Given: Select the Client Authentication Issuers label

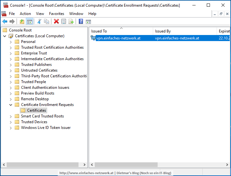Looking at the screenshot, I should (45, 88).
